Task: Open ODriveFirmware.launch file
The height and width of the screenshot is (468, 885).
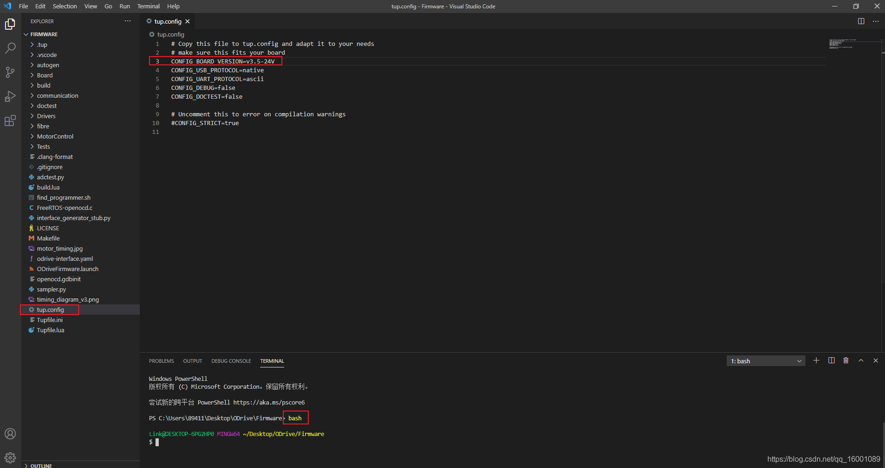Action: 68,269
